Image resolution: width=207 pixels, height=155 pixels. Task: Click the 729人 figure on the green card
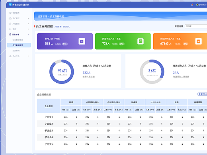[106, 44]
